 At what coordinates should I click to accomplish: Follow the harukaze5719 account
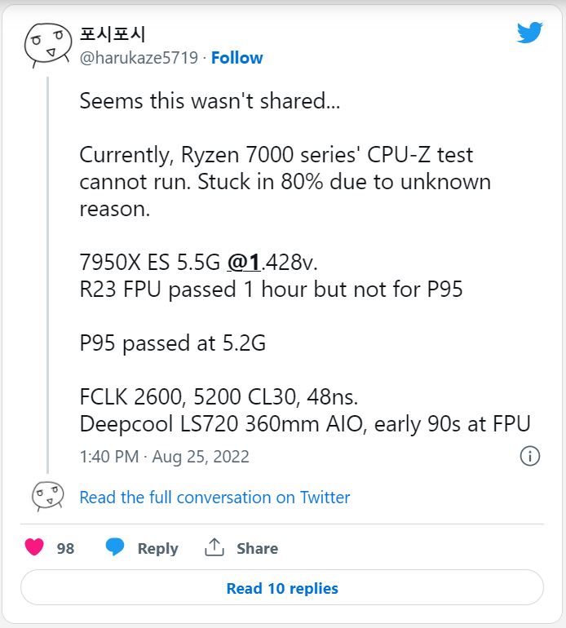point(237,58)
